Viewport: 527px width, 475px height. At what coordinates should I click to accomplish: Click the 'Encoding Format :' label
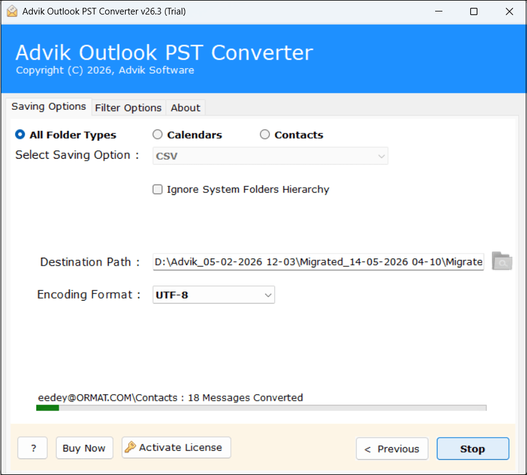[89, 295]
